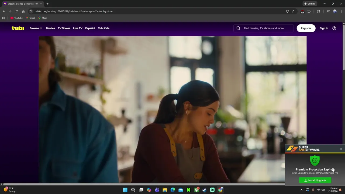Click the tubitv.com address bar URL

coord(73,11)
